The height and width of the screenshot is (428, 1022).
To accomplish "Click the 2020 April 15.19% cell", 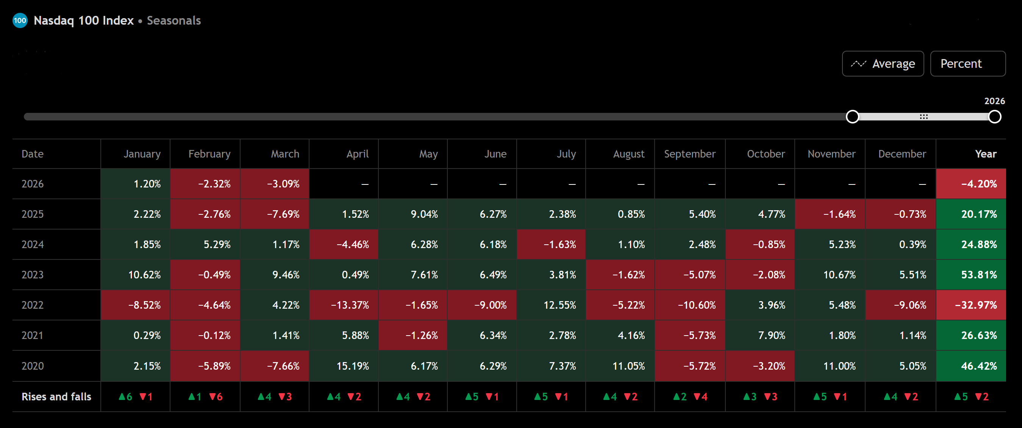I will point(344,366).
